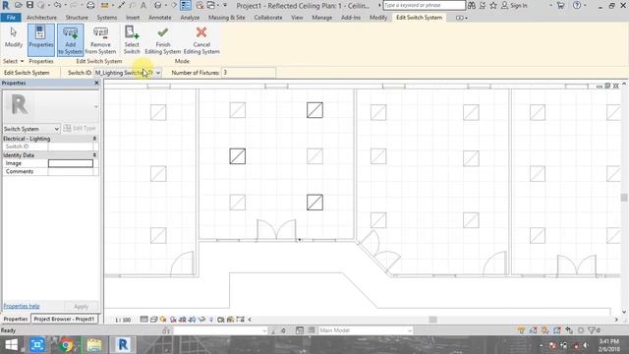The height and width of the screenshot is (354, 629).
Task: Open File Explorer from the taskbar
Action: [x=94, y=345]
